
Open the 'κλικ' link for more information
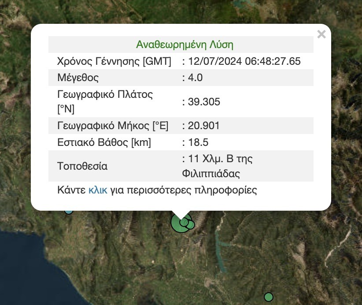[x=98, y=190]
